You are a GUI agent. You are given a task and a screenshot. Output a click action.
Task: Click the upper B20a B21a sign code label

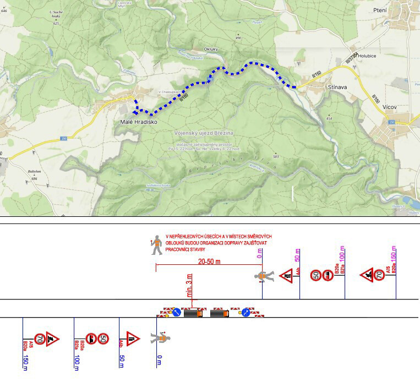click(340, 269)
